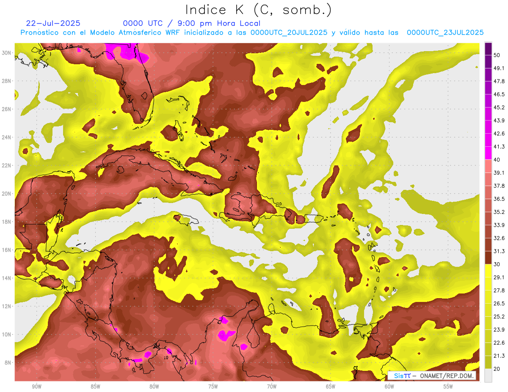Select the 22N latitude axis label

pos(6,165)
